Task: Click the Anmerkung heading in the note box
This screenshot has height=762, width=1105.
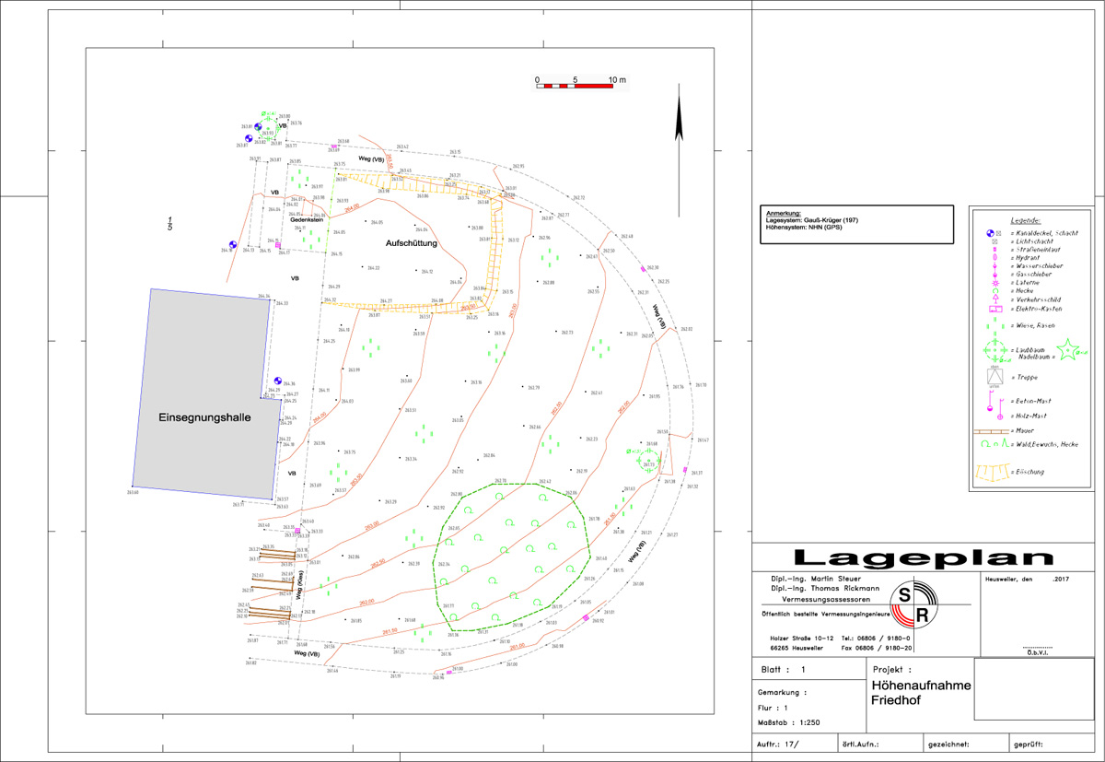Action: point(784,213)
